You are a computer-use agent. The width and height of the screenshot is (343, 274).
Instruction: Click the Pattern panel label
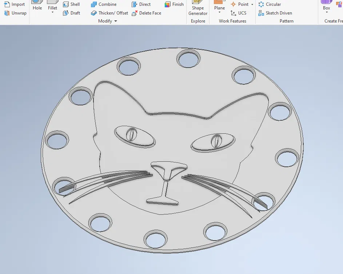pos(286,21)
